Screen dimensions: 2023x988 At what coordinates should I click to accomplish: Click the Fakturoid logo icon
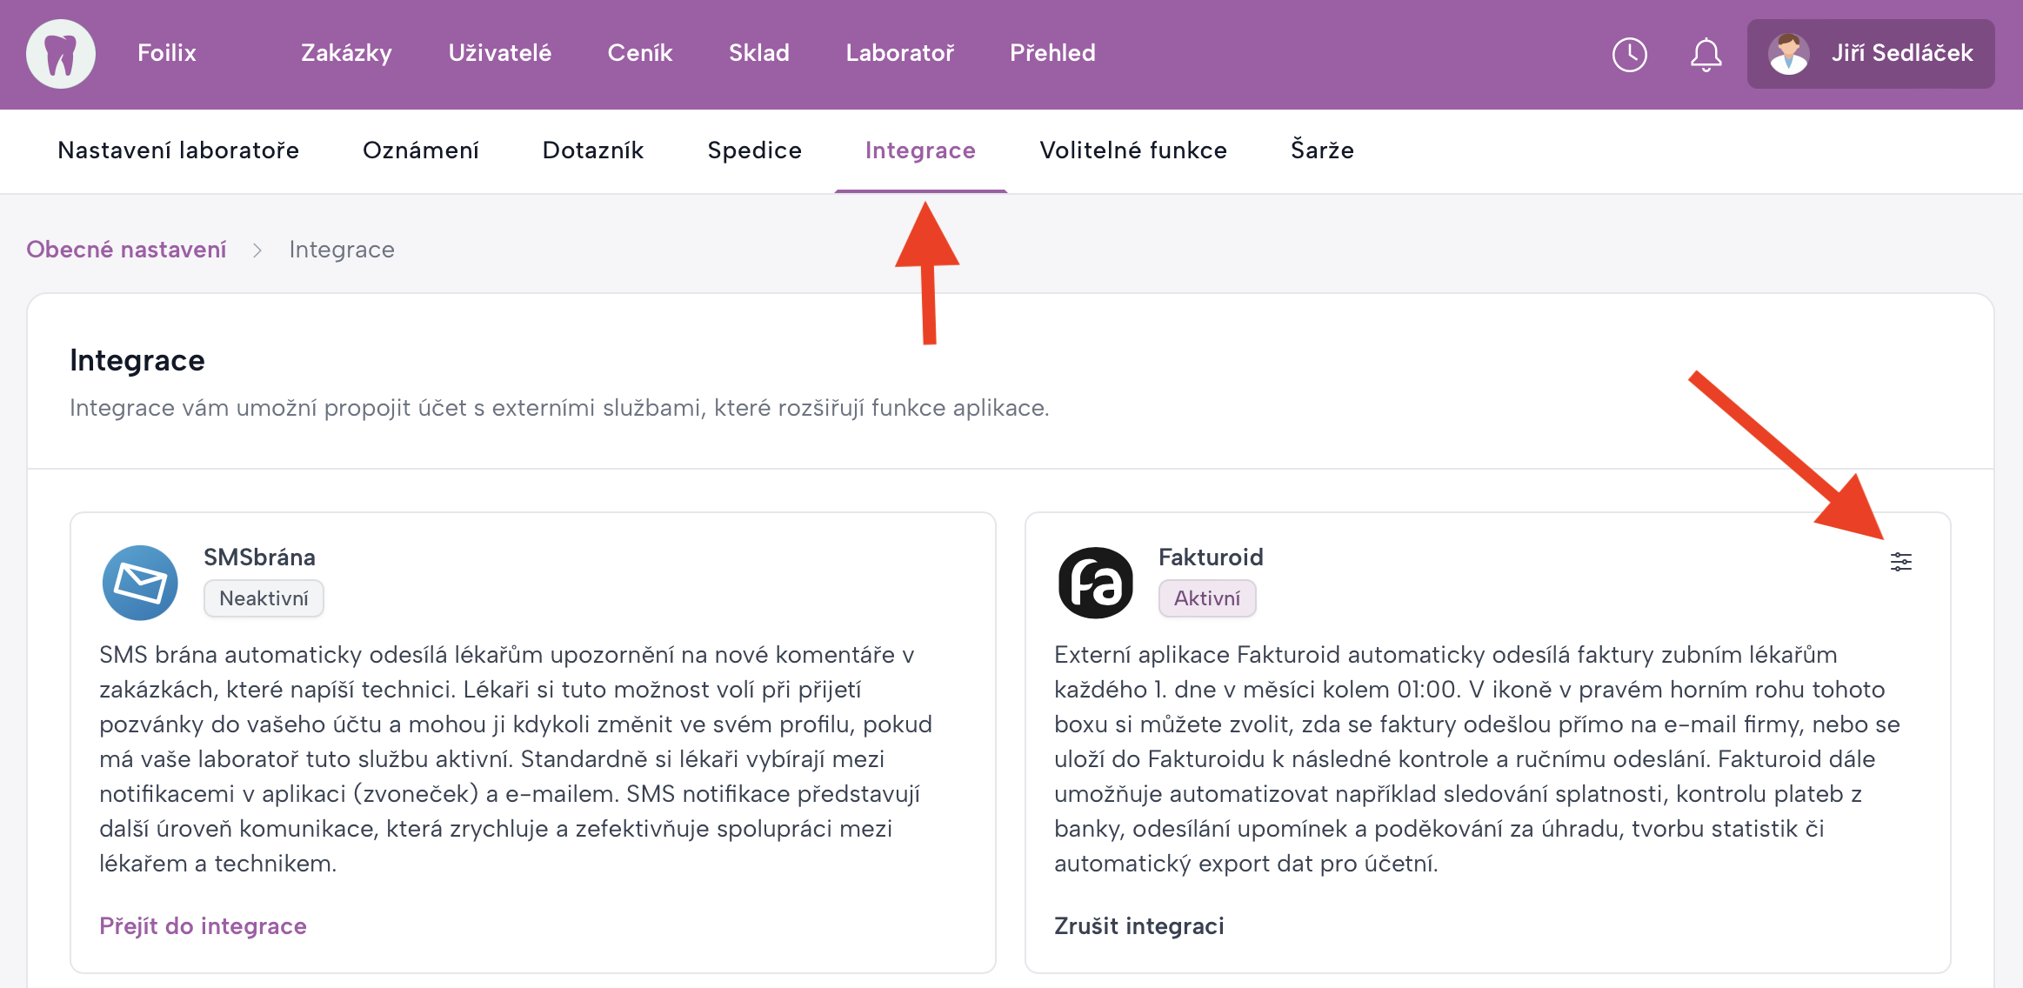point(1095,582)
